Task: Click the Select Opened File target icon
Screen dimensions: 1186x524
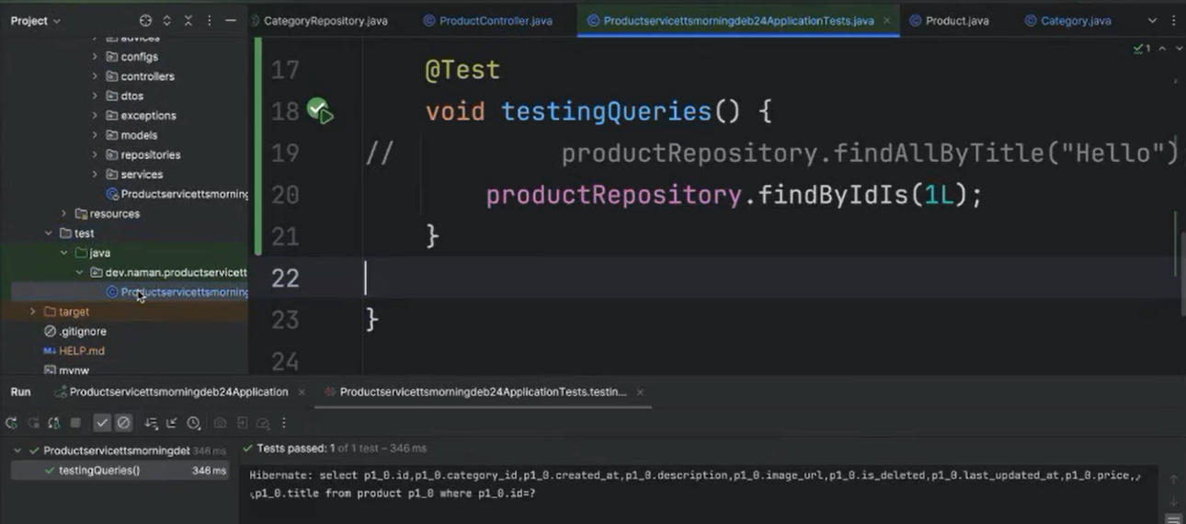Action: (x=145, y=20)
